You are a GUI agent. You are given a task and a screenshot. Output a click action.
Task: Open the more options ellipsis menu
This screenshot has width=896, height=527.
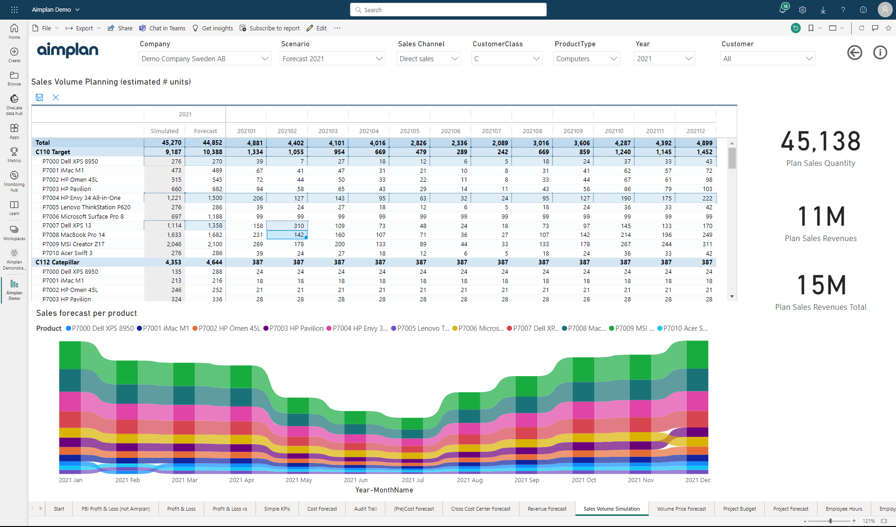[x=337, y=28]
